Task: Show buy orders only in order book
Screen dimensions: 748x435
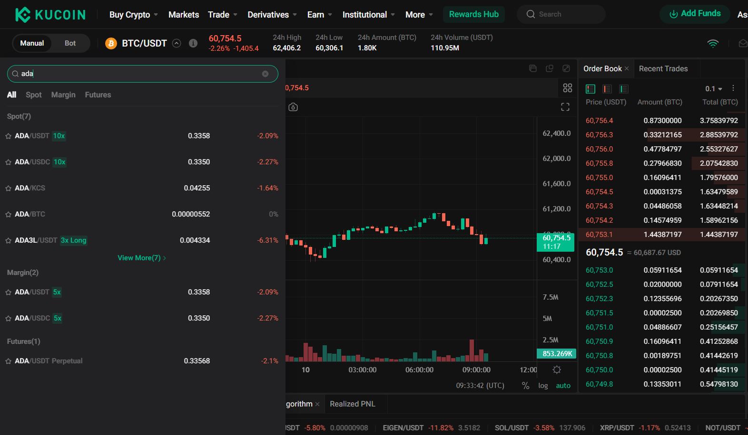Action: pyautogui.click(x=624, y=89)
